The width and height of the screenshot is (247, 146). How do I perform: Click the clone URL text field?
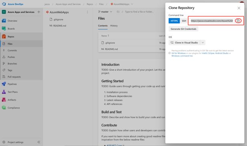click(212, 21)
